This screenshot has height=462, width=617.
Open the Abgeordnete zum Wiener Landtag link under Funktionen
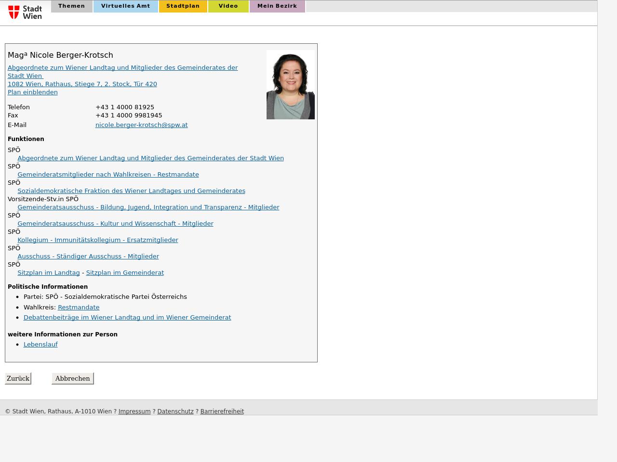click(150, 158)
